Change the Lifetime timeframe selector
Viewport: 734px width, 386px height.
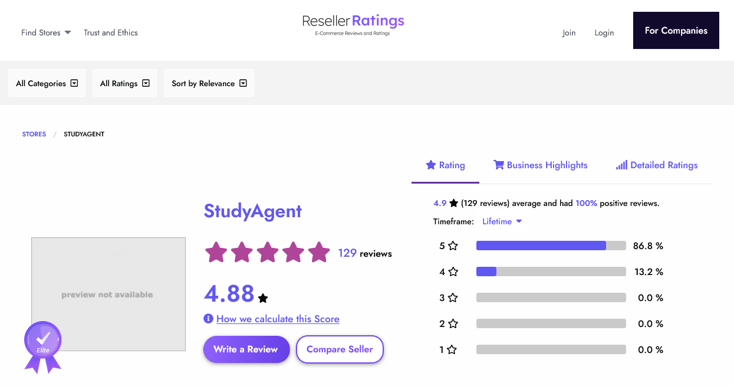coord(502,221)
